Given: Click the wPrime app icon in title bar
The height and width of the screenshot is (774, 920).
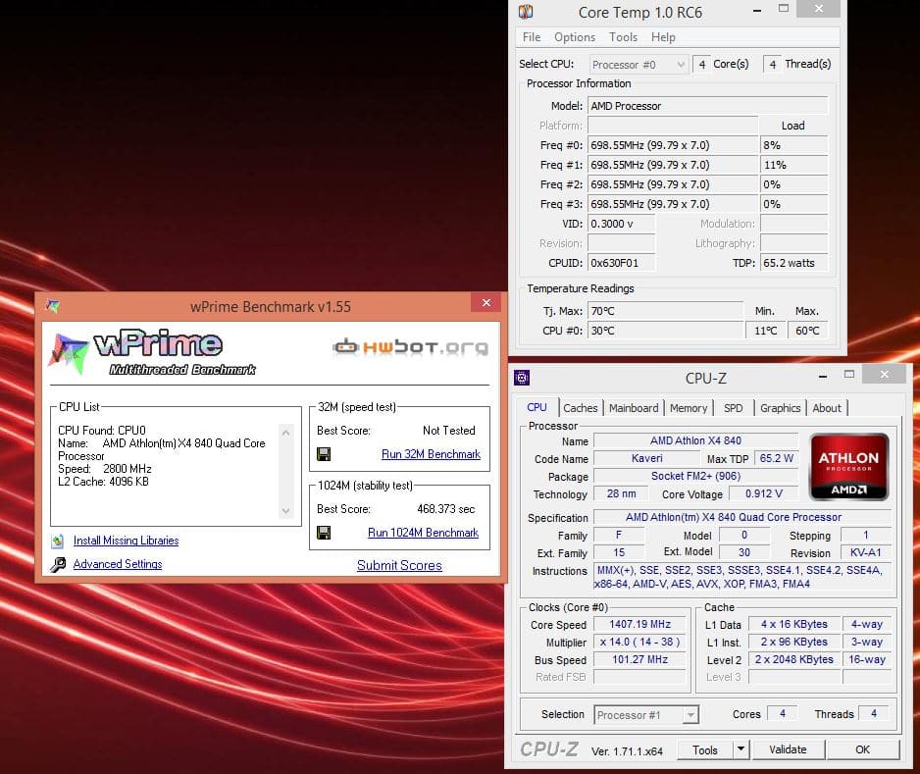Looking at the screenshot, I should [53, 306].
